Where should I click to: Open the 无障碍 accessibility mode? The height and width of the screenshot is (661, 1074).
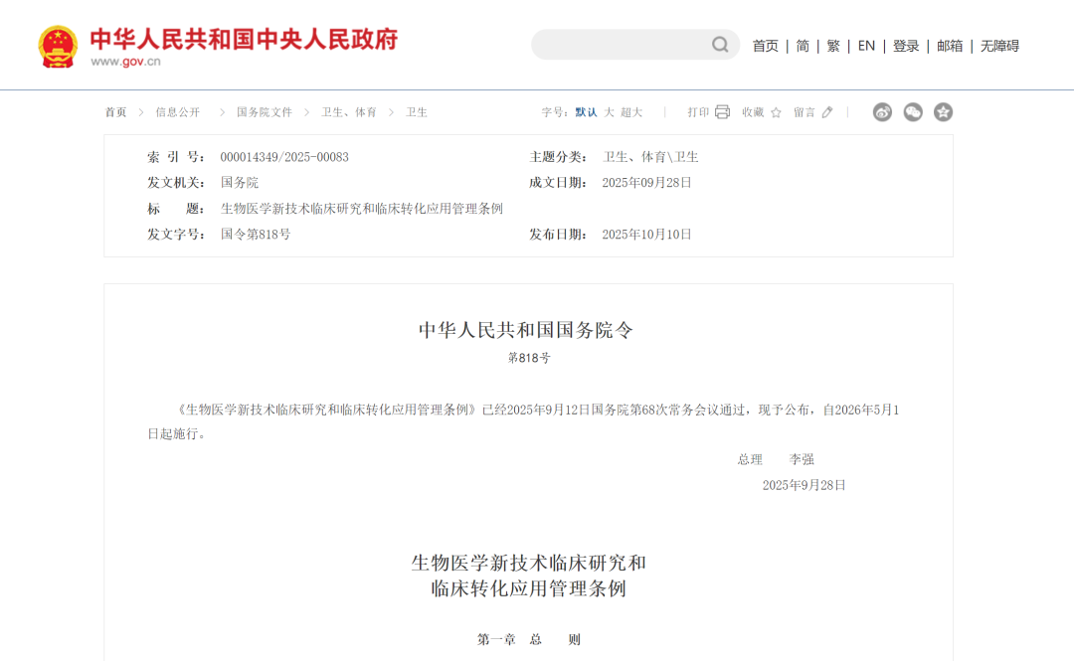pos(999,46)
